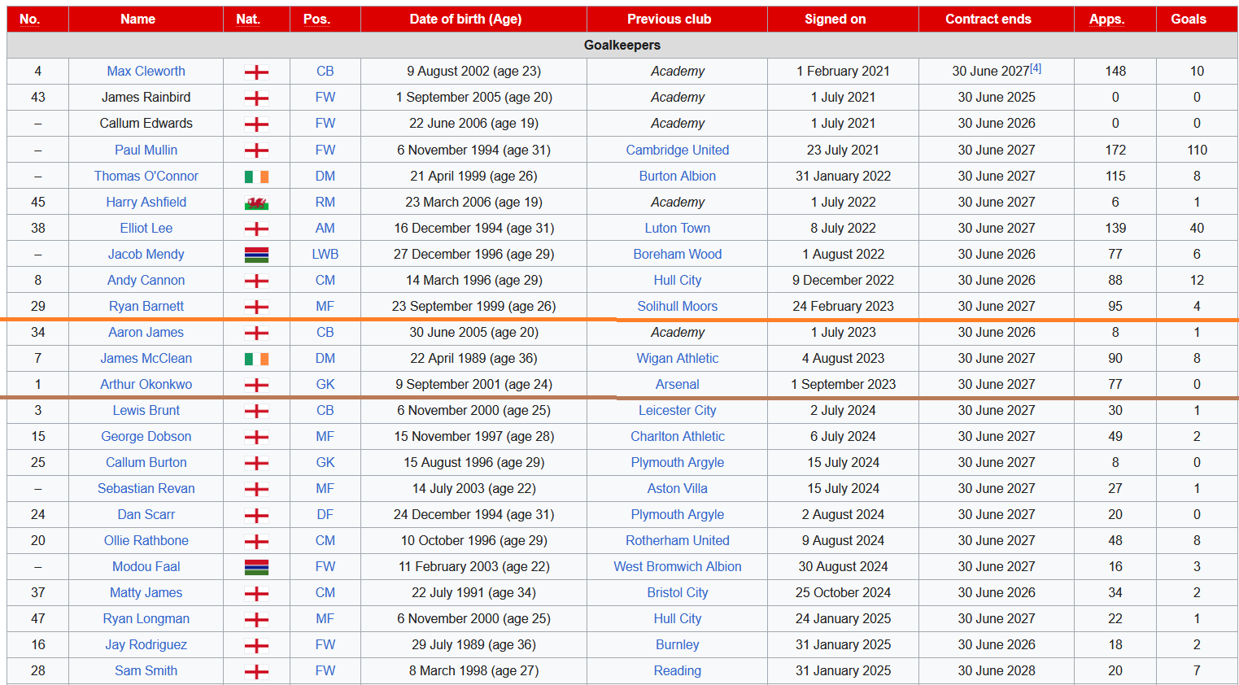This screenshot has height=685, width=1239.
Task: Open the Cambridge United club link
Action: click(x=678, y=150)
